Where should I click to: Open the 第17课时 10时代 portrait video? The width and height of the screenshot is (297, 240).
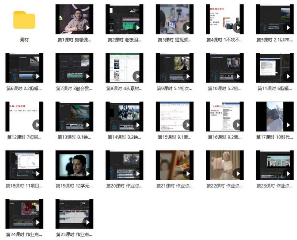(274, 117)
